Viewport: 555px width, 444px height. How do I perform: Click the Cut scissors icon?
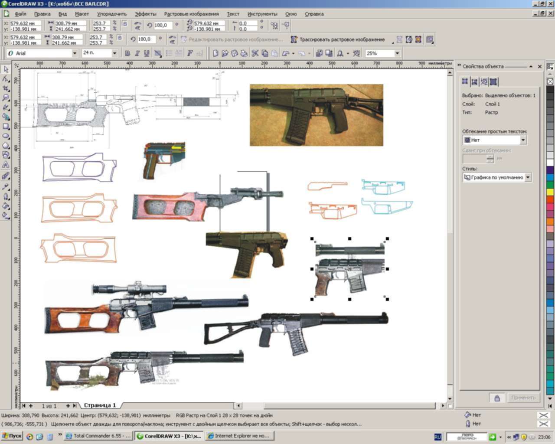[255, 53]
